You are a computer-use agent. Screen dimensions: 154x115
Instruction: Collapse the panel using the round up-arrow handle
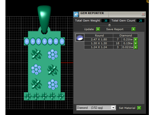[109, 25]
